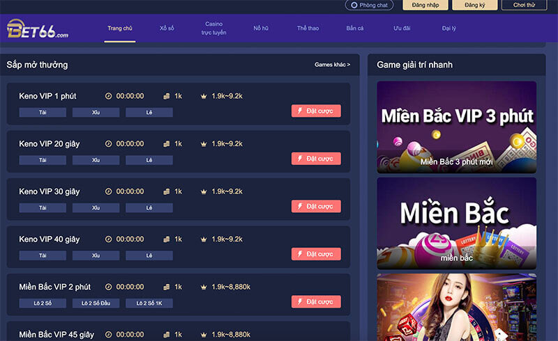Open the Ưu đãi promotions menu
The image size is (558, 341).
tap(402, 28)
